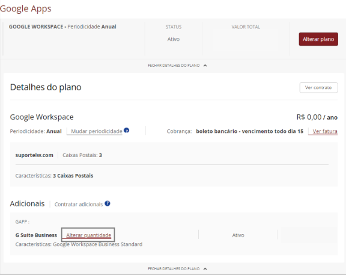346x275 pixels.
Task: Click the Caixas Postais: 3 label
Action: click(82, 155)
